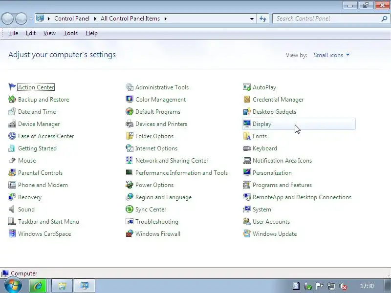
Task: Open Windows Explorer folder on taskbar
Action: coord(62,286)
